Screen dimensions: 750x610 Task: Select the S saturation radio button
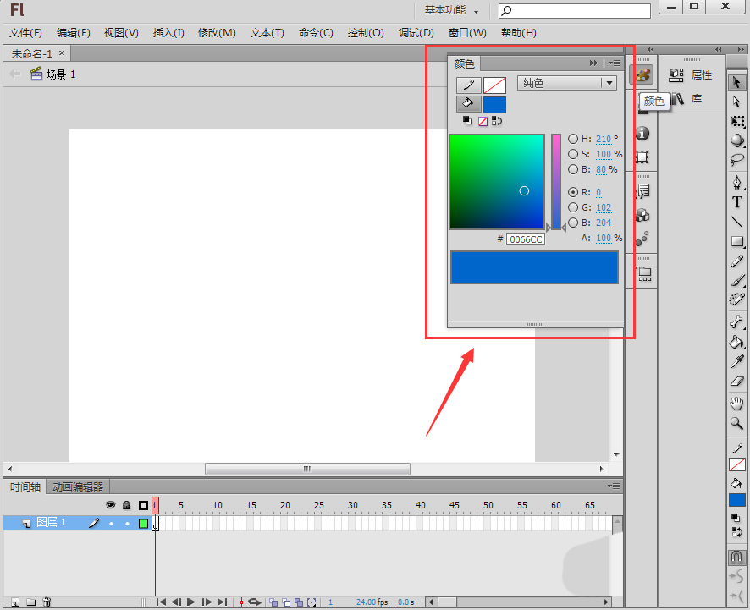click(573, 154)
